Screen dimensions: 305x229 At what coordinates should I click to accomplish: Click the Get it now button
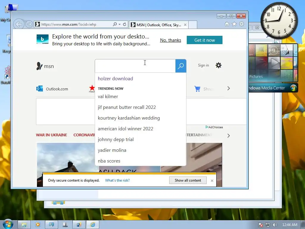coord(204,40)
